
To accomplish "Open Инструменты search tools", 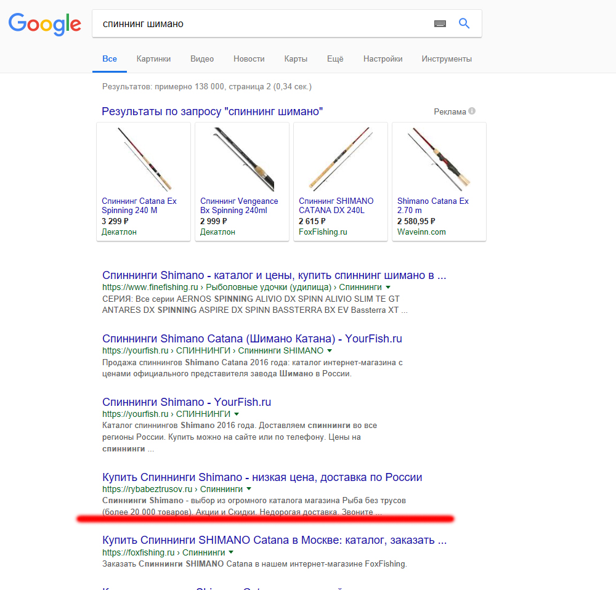I will [447, 59].
